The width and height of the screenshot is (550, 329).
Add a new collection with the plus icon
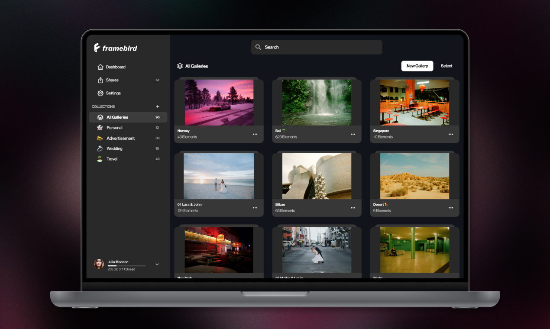(x=158, y=106)
